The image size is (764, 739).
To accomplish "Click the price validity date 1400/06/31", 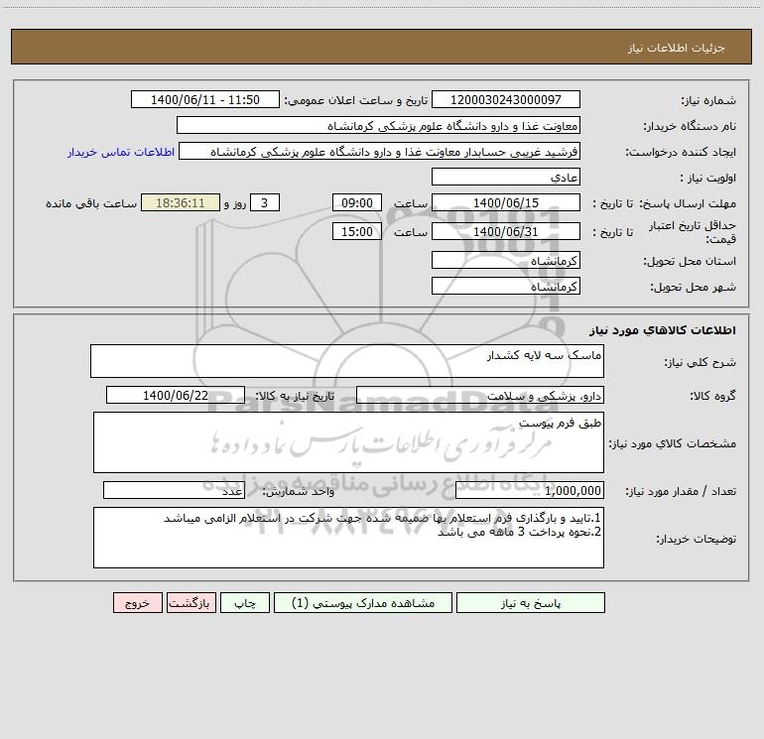I will pos(506,231).
